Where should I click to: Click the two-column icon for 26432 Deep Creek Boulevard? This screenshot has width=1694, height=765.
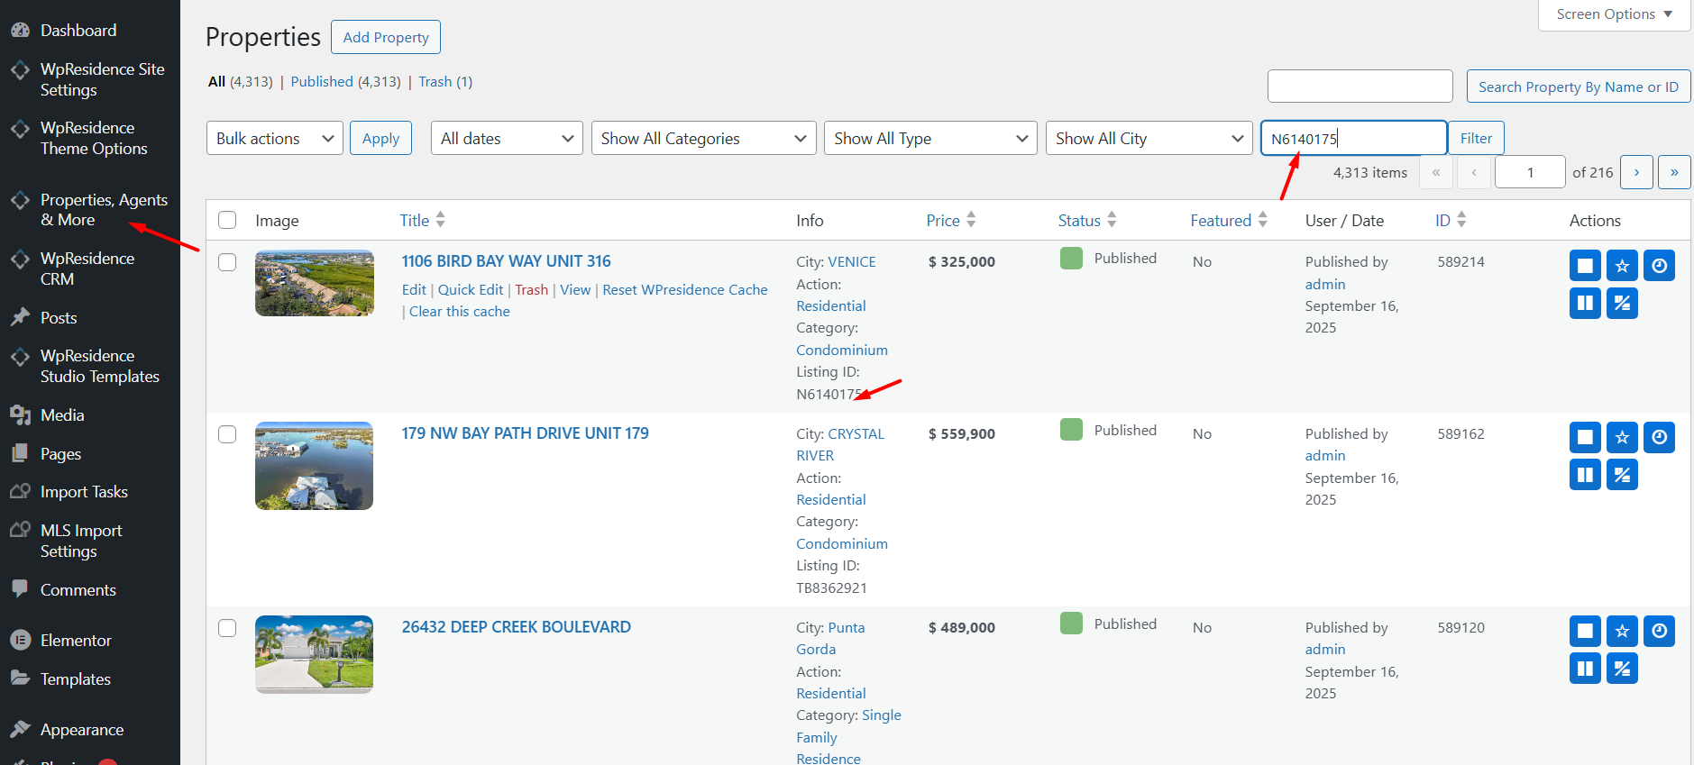point(1585,669)
